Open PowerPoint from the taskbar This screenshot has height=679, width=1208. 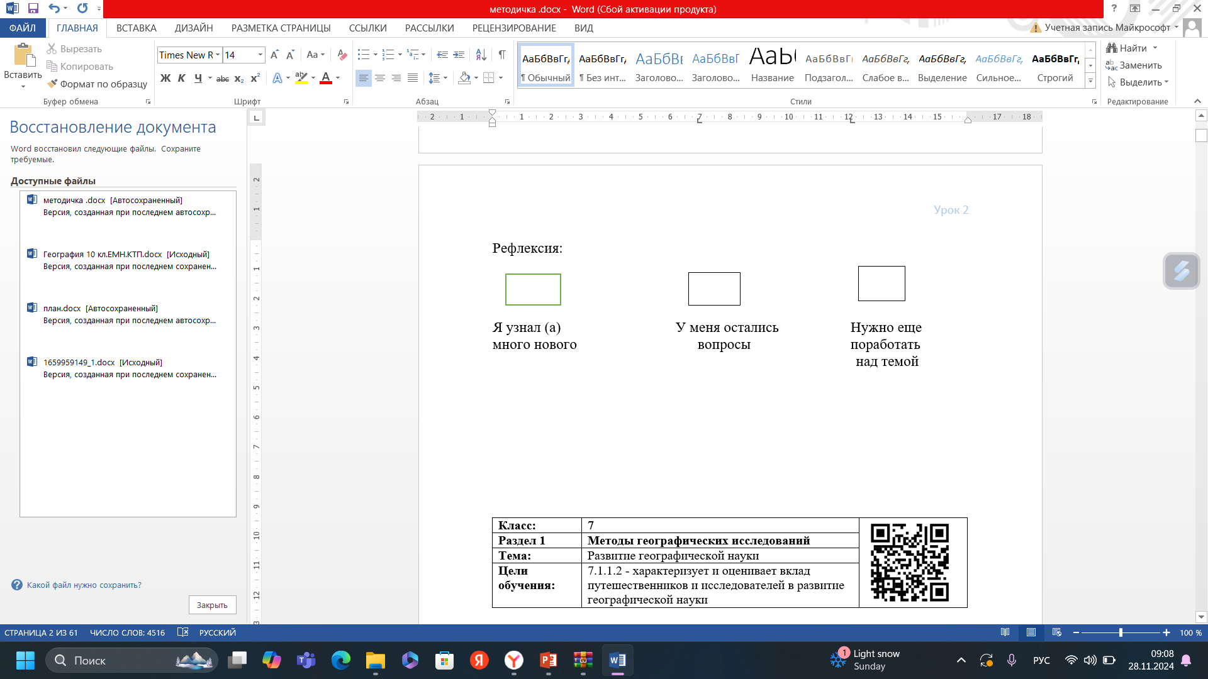tap(548, 660)
